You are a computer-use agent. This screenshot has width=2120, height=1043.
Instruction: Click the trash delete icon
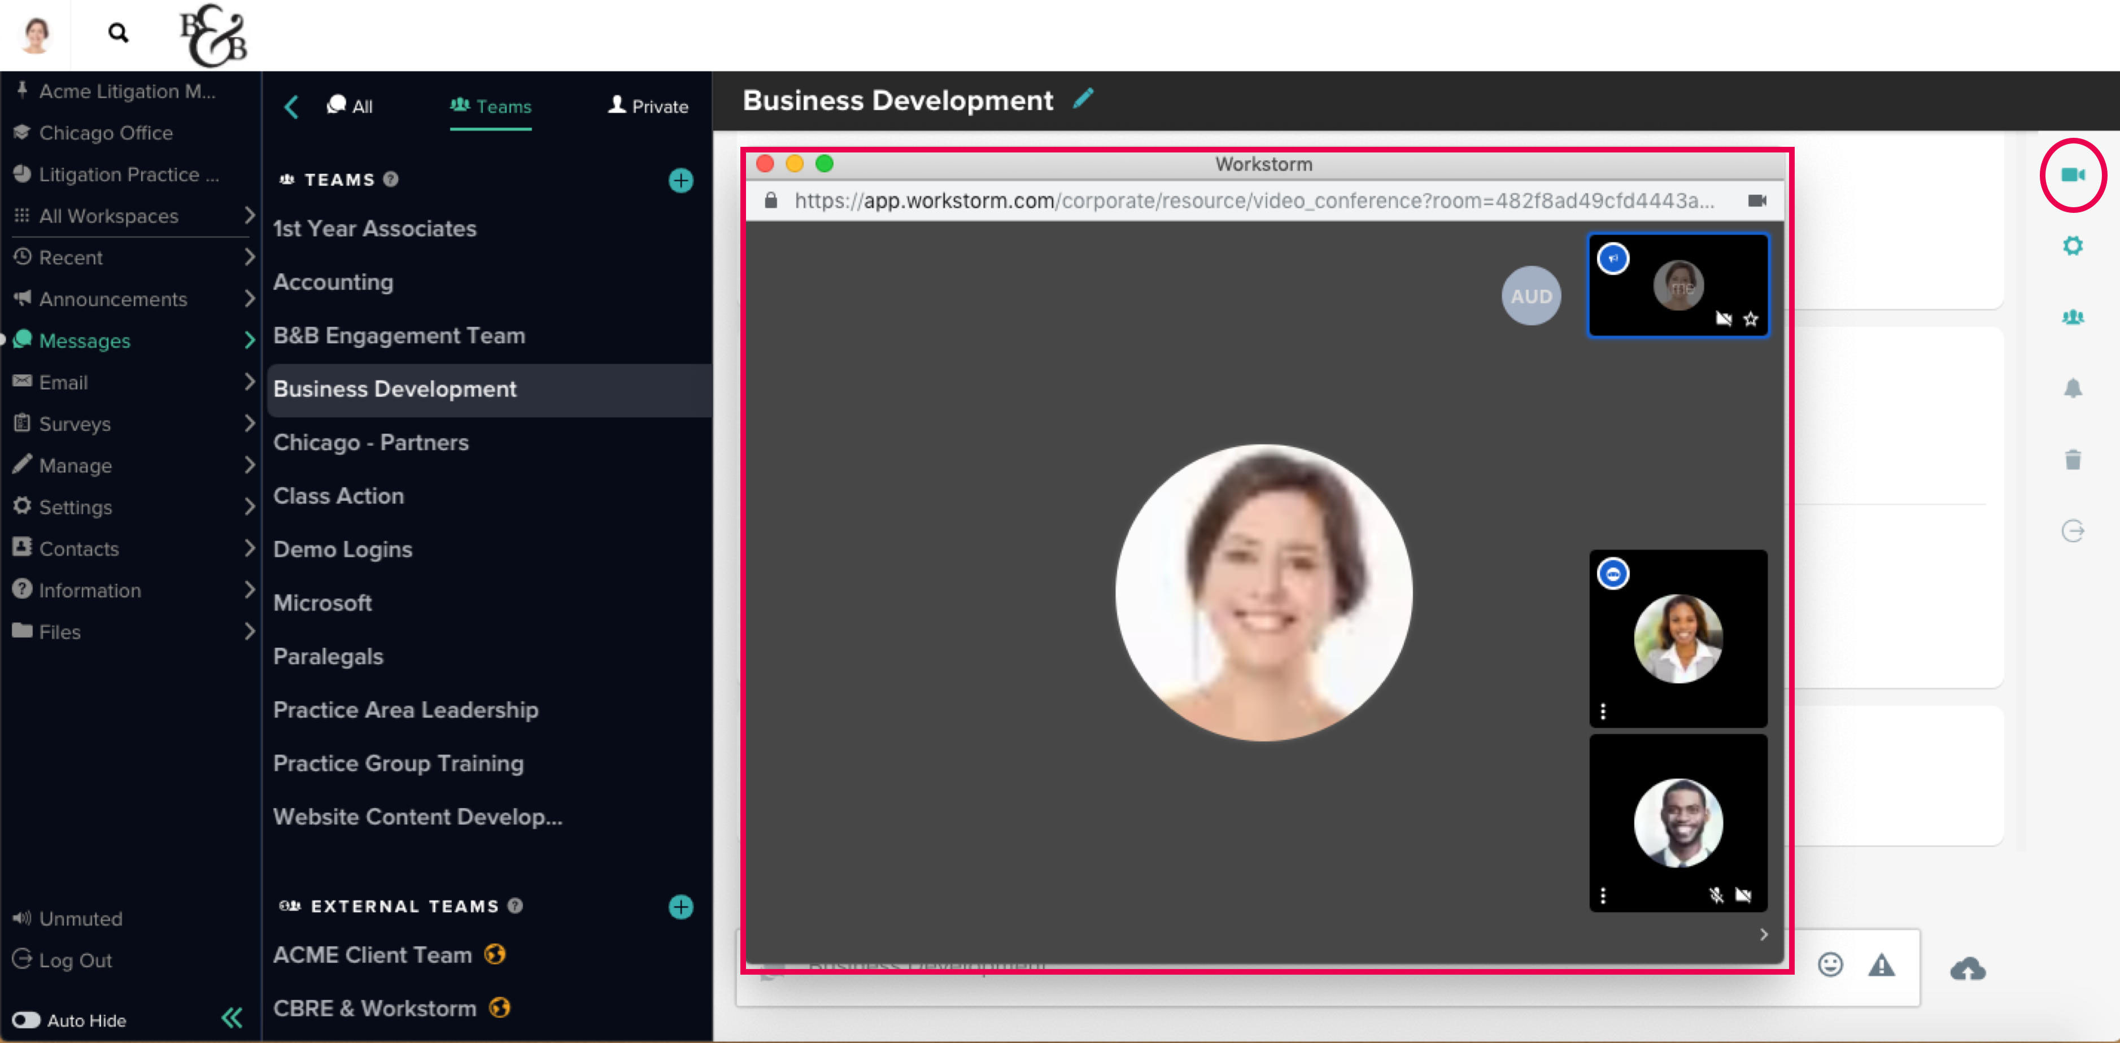coord(2072,459)
